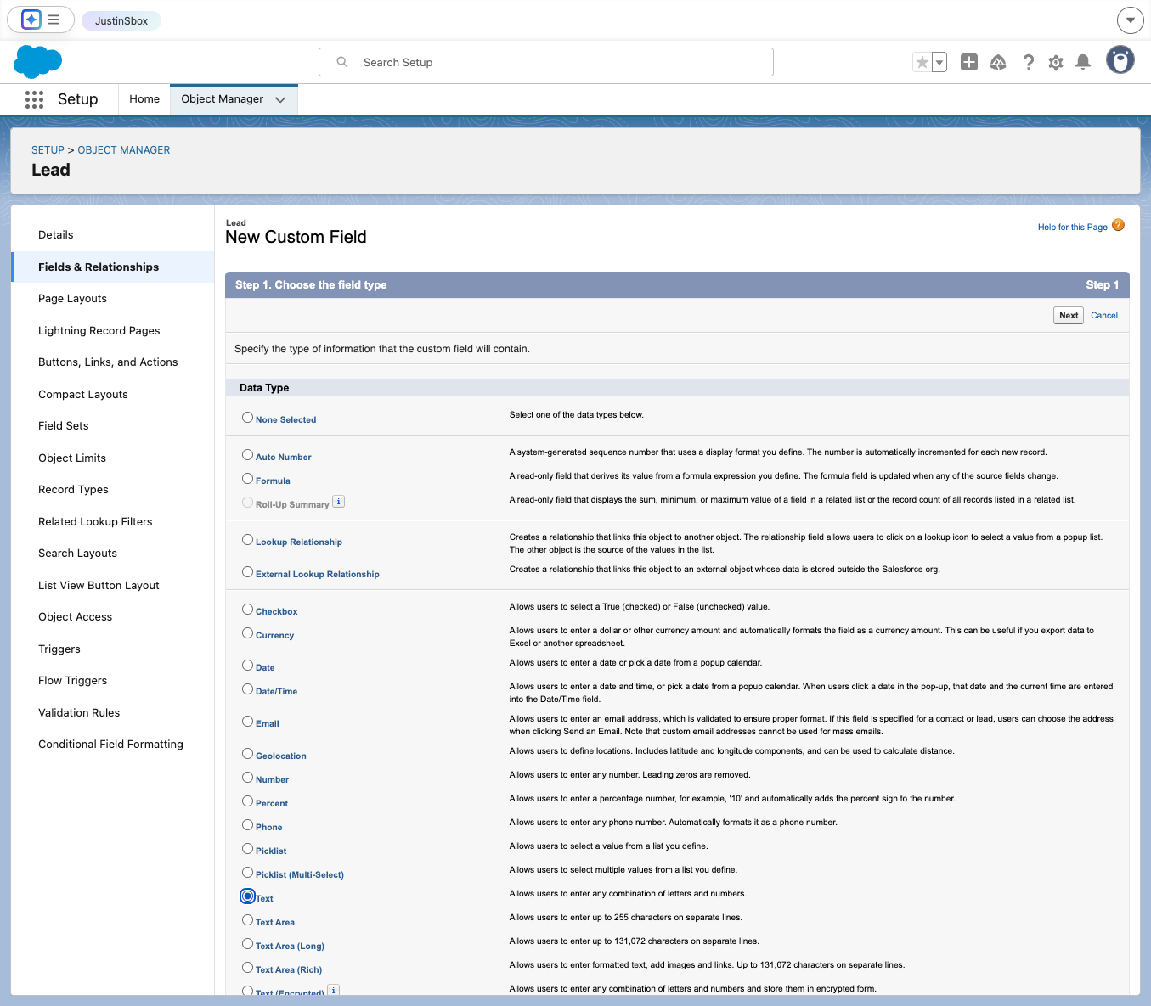The height and width of the screenshot is (1006, 1151).
Task: Select the Checkbox data type radio
Action: point(247,610)
